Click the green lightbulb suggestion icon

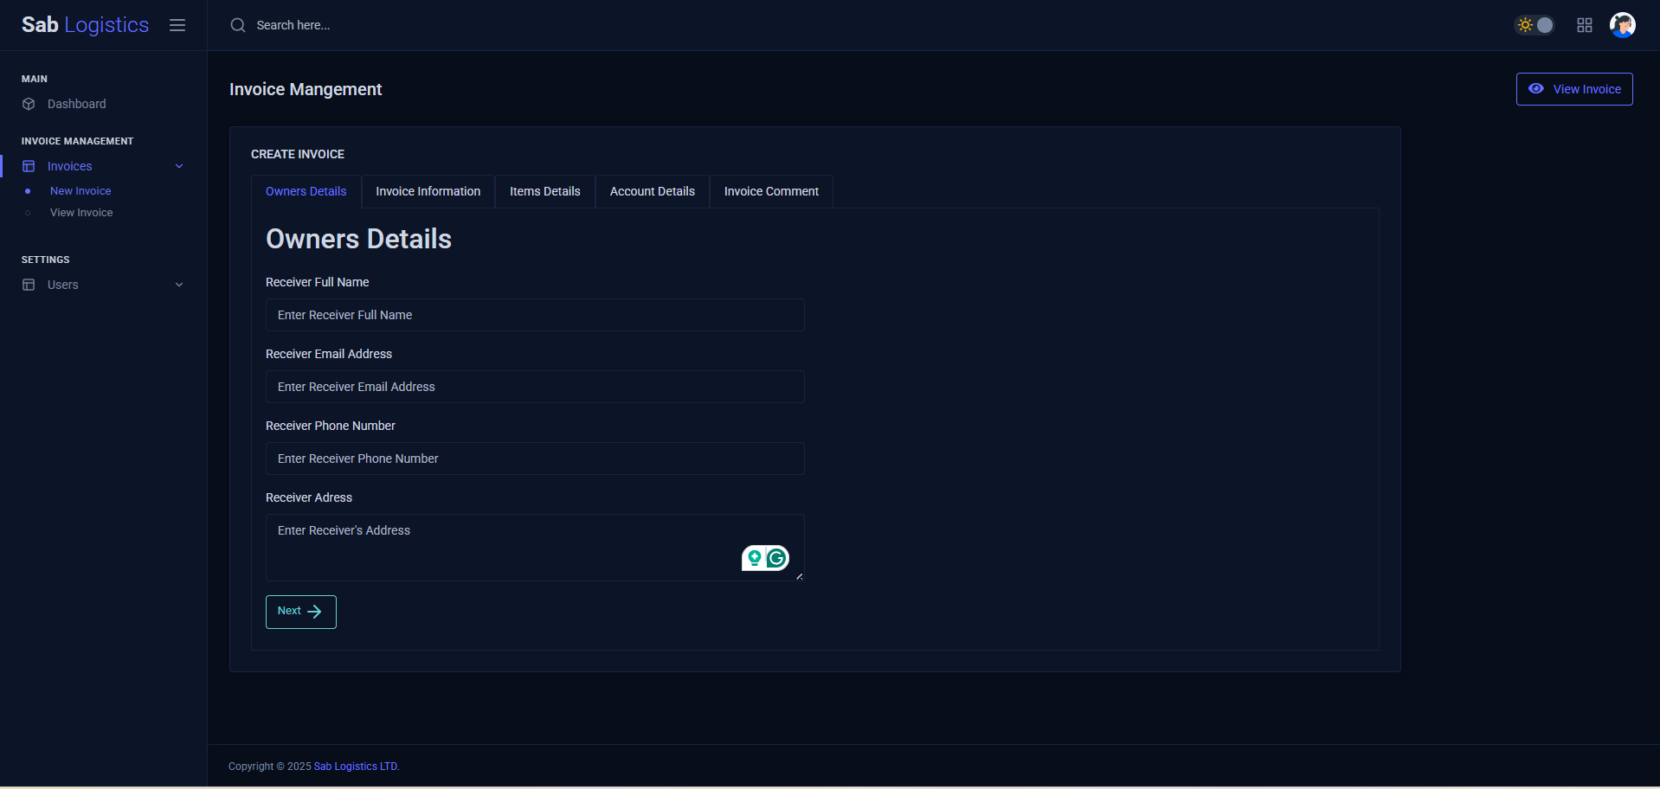coord(754,558)
